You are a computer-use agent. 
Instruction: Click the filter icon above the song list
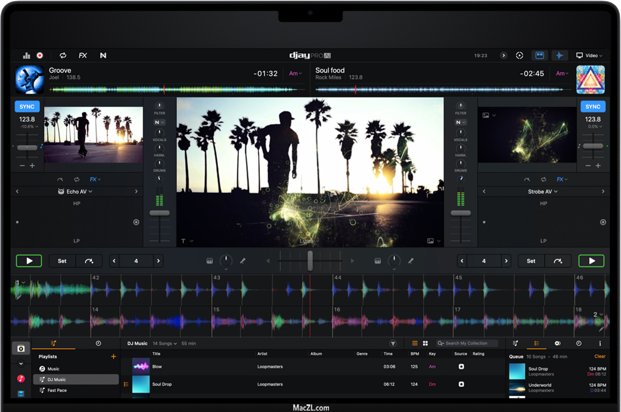click(x=393, y=343)
